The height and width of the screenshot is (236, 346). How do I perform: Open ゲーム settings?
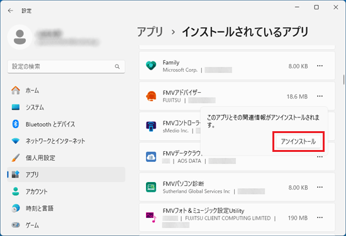pos(66,225)
